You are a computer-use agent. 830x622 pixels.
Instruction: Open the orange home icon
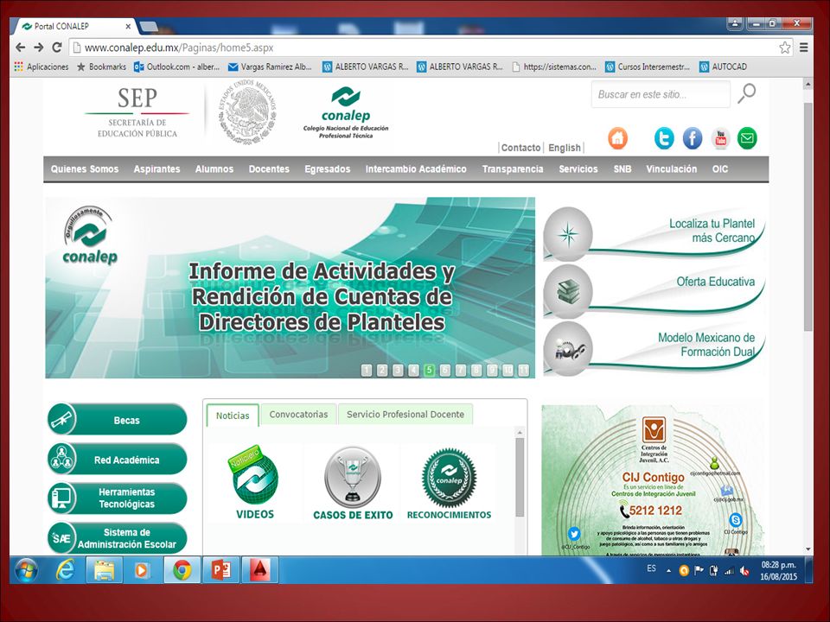pos(617,138)
